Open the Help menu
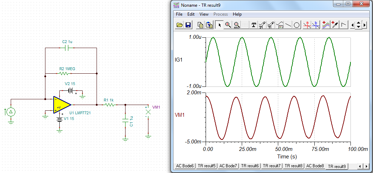Image resolution: width=373 pixels, height=173 pixels. coord(237,14)
